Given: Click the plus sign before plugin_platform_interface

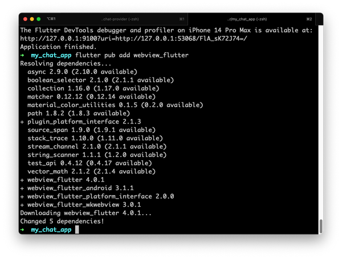Looking at the screenshot, I should pos(22,122).
